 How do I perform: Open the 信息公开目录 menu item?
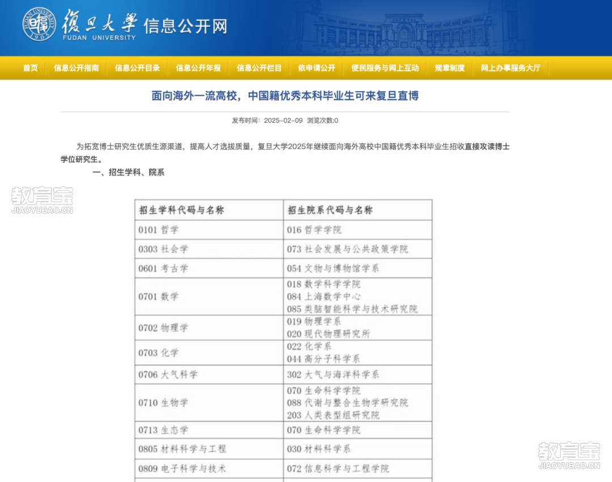(137, 68)
